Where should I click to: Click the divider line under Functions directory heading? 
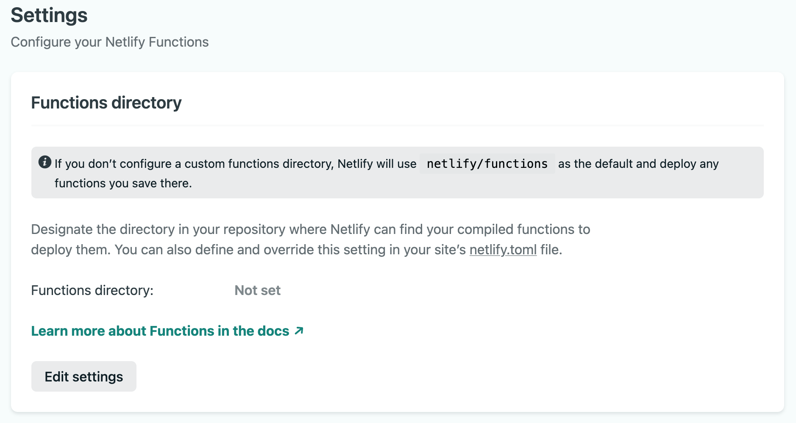coord(397,125)
